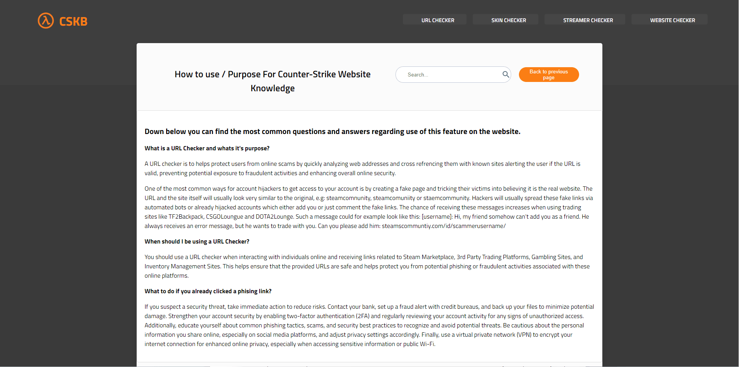
Task: Click the 'two-factor authentication (2FA)' text
Action: point(328,316)
